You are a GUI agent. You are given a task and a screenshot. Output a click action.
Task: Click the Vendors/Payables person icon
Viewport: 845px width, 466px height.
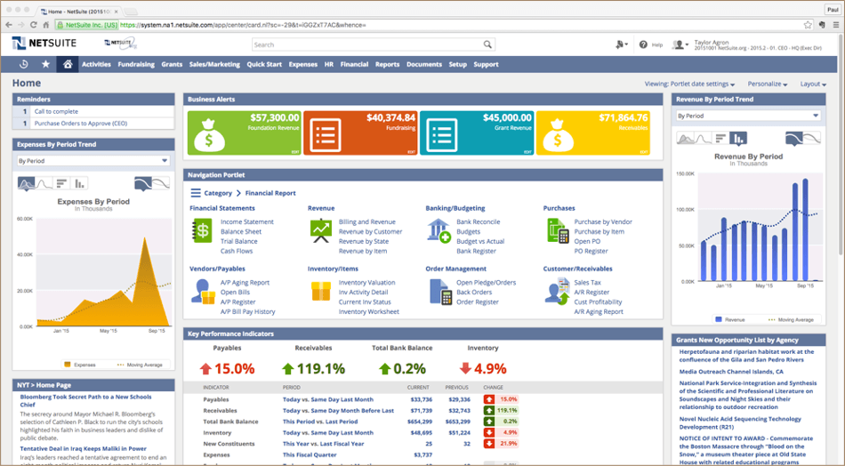click(x=203, y=291)
